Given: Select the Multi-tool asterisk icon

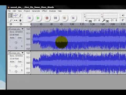Looking at the screenshot, I should (x=20, y=20).
